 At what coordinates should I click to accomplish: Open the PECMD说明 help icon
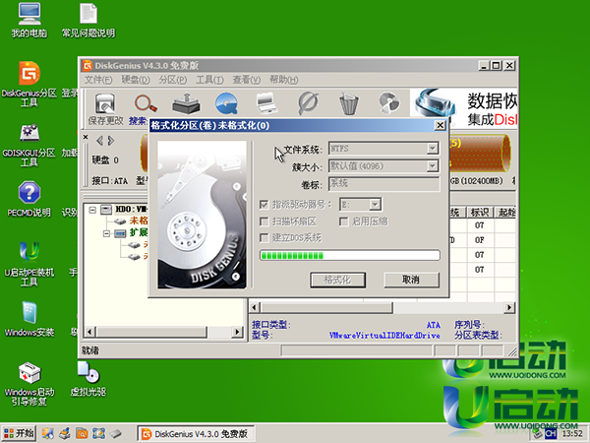coord(29,199)
